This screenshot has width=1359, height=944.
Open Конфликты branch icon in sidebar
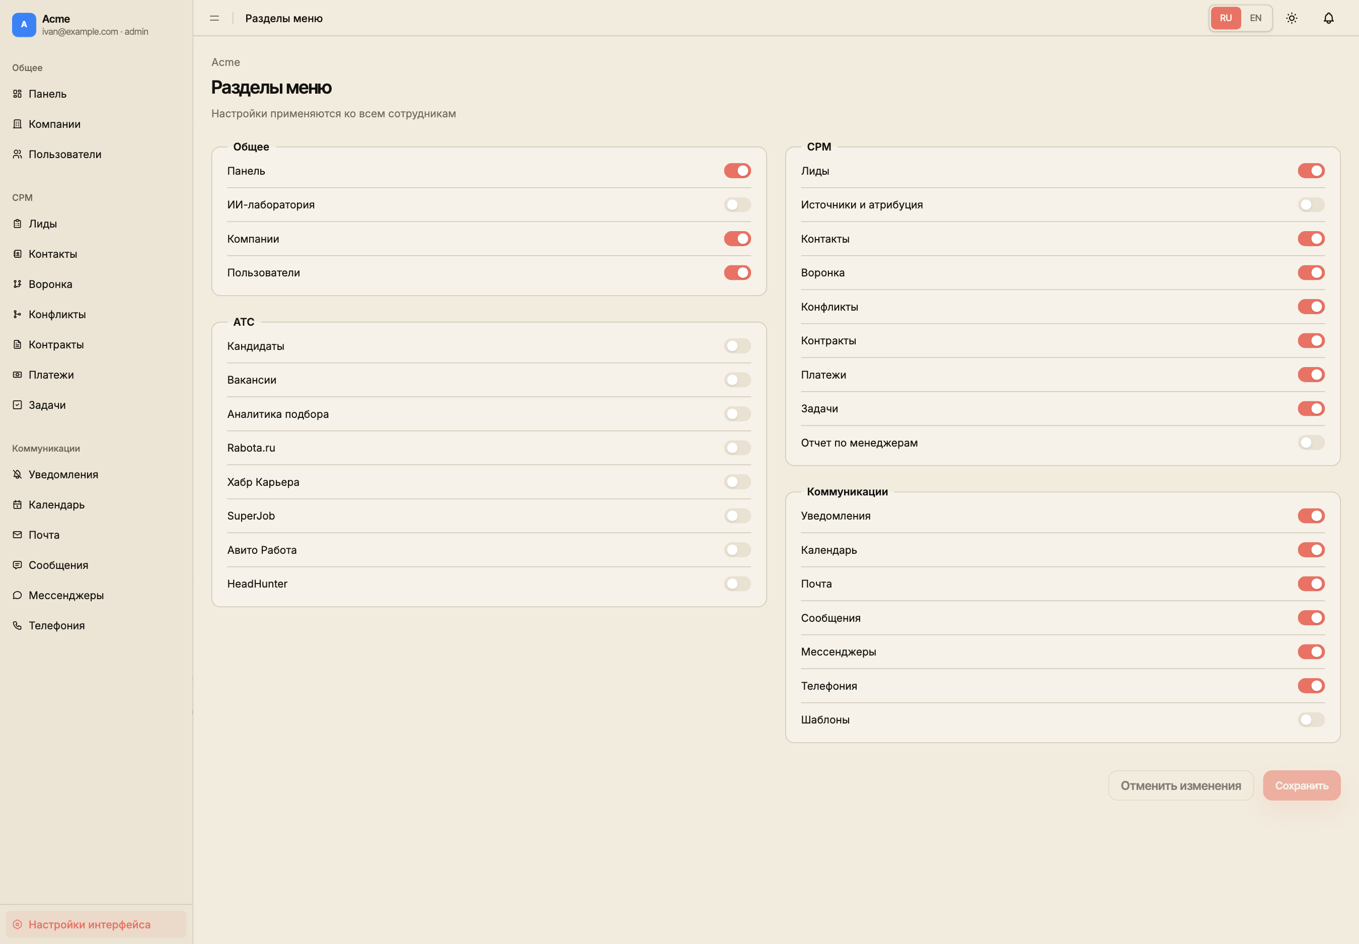[x=18, y=314]
